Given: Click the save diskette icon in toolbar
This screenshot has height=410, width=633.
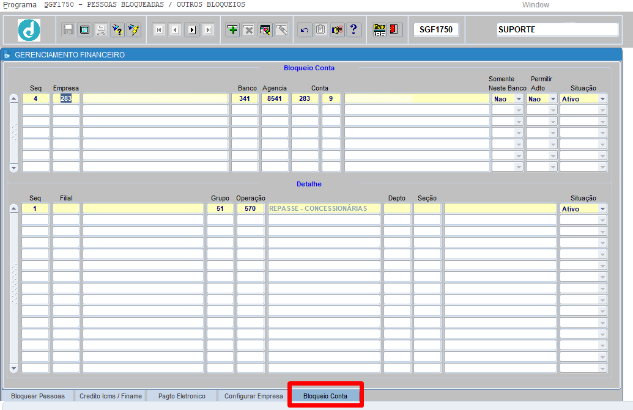Looking at the screenshot, I should 68,29.
